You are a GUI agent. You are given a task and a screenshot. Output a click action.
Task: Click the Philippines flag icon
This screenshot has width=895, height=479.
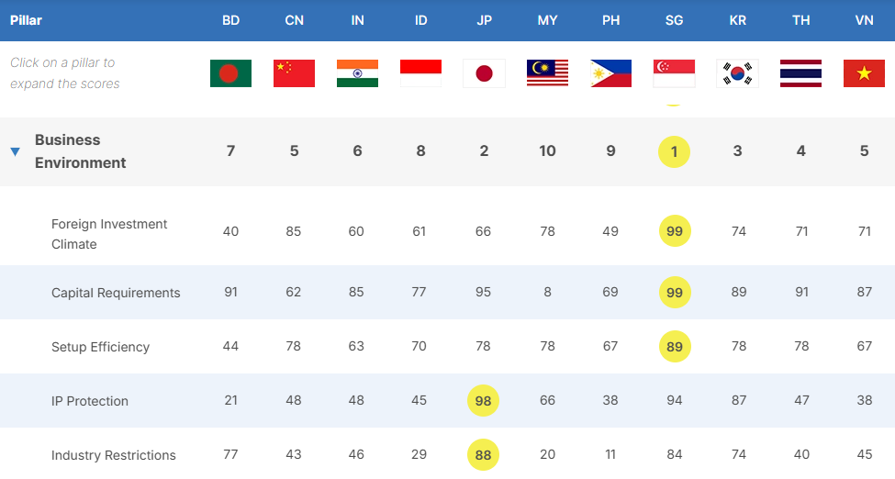[610, 73]
